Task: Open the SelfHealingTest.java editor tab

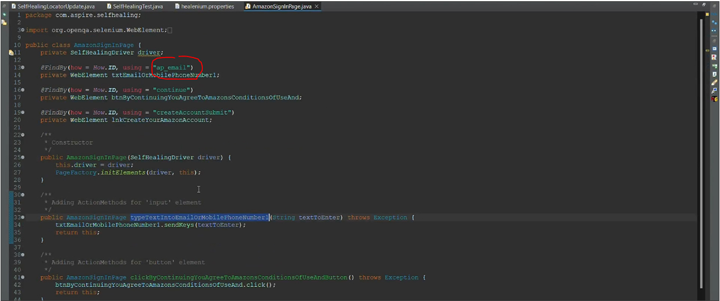Action: [134, 6]
